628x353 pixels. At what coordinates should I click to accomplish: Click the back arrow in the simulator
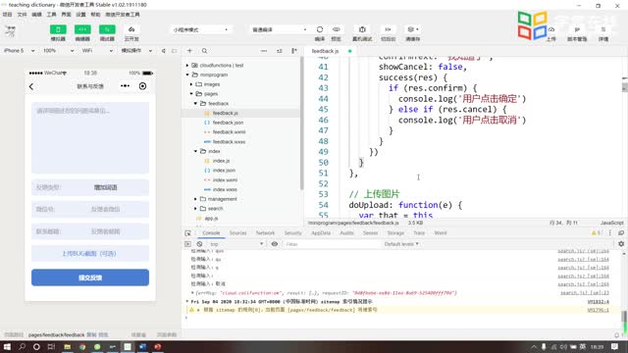click(x=31, y=86)
